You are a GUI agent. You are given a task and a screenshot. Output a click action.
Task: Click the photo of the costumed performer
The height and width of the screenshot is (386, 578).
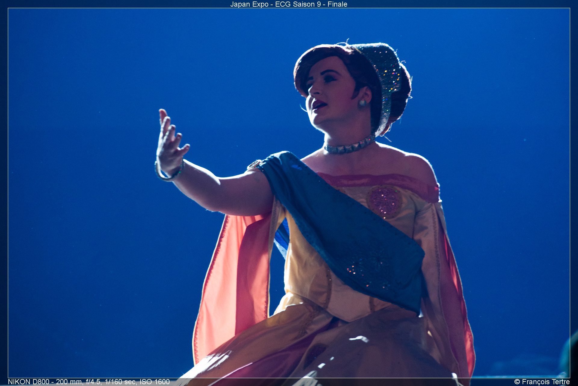coord(289,193)
